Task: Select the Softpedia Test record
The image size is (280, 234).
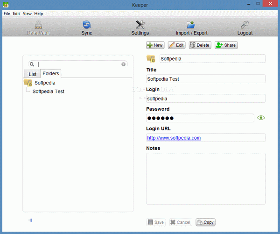Action: tap(48, 92)
